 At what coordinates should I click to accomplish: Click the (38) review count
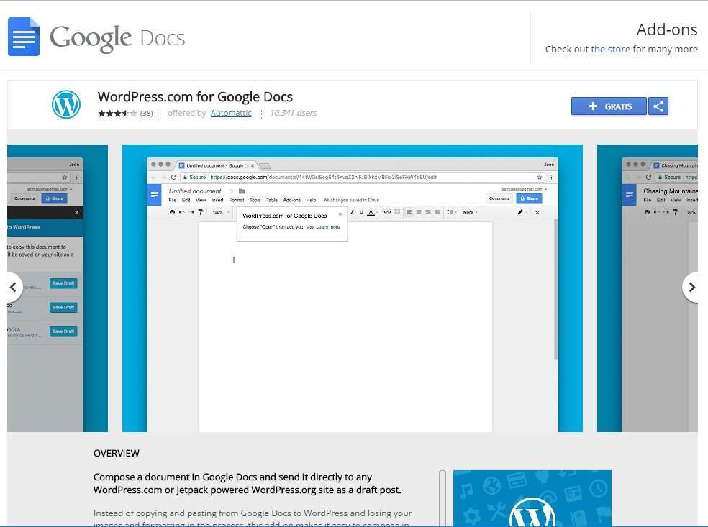coord(146,114)
